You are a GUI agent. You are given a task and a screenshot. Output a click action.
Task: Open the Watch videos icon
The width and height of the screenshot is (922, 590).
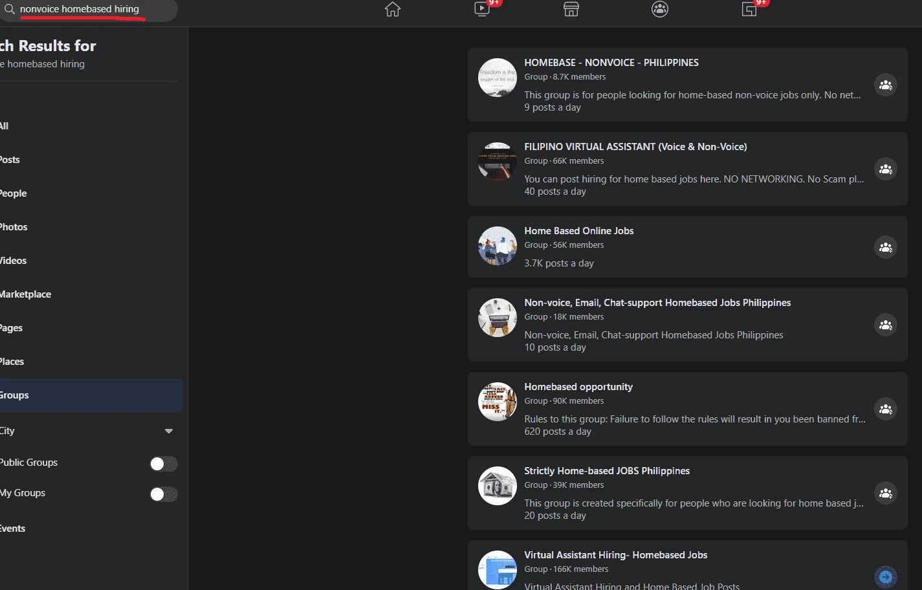tap(482, 9)
